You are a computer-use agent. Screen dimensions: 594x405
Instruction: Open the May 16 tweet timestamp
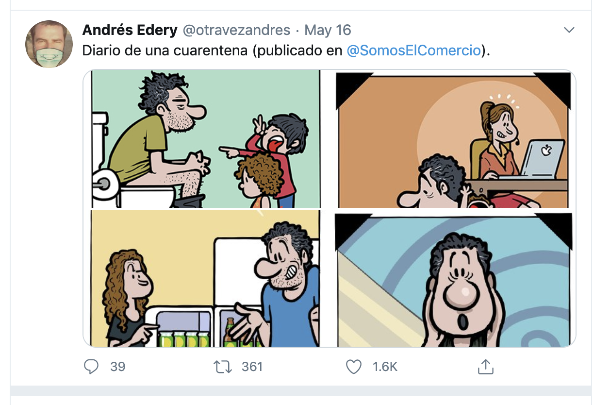(x=328, y=30)
